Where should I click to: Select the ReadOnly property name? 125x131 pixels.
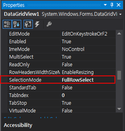19,65
